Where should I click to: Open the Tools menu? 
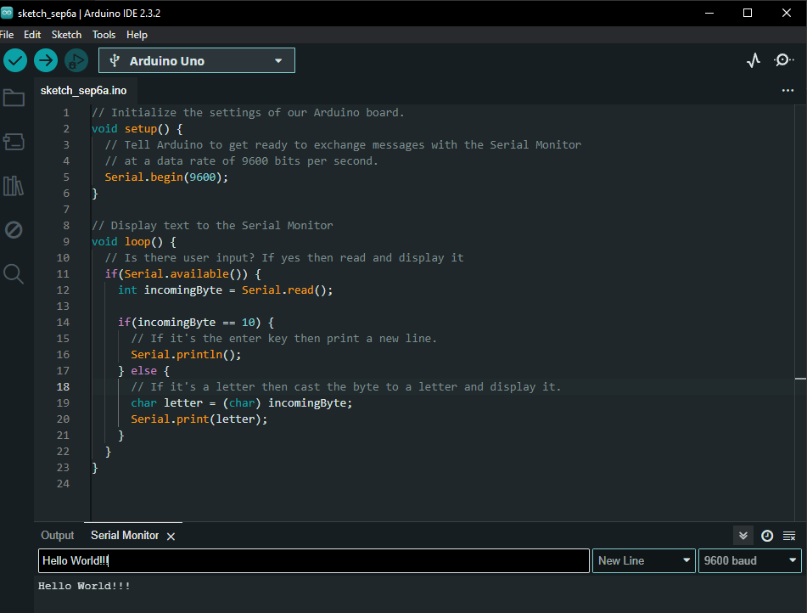point(104,35)
